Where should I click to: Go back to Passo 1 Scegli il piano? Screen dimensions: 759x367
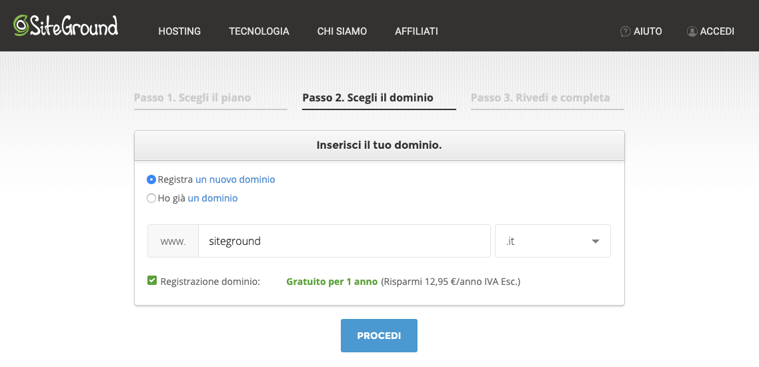tap(193, 97)
